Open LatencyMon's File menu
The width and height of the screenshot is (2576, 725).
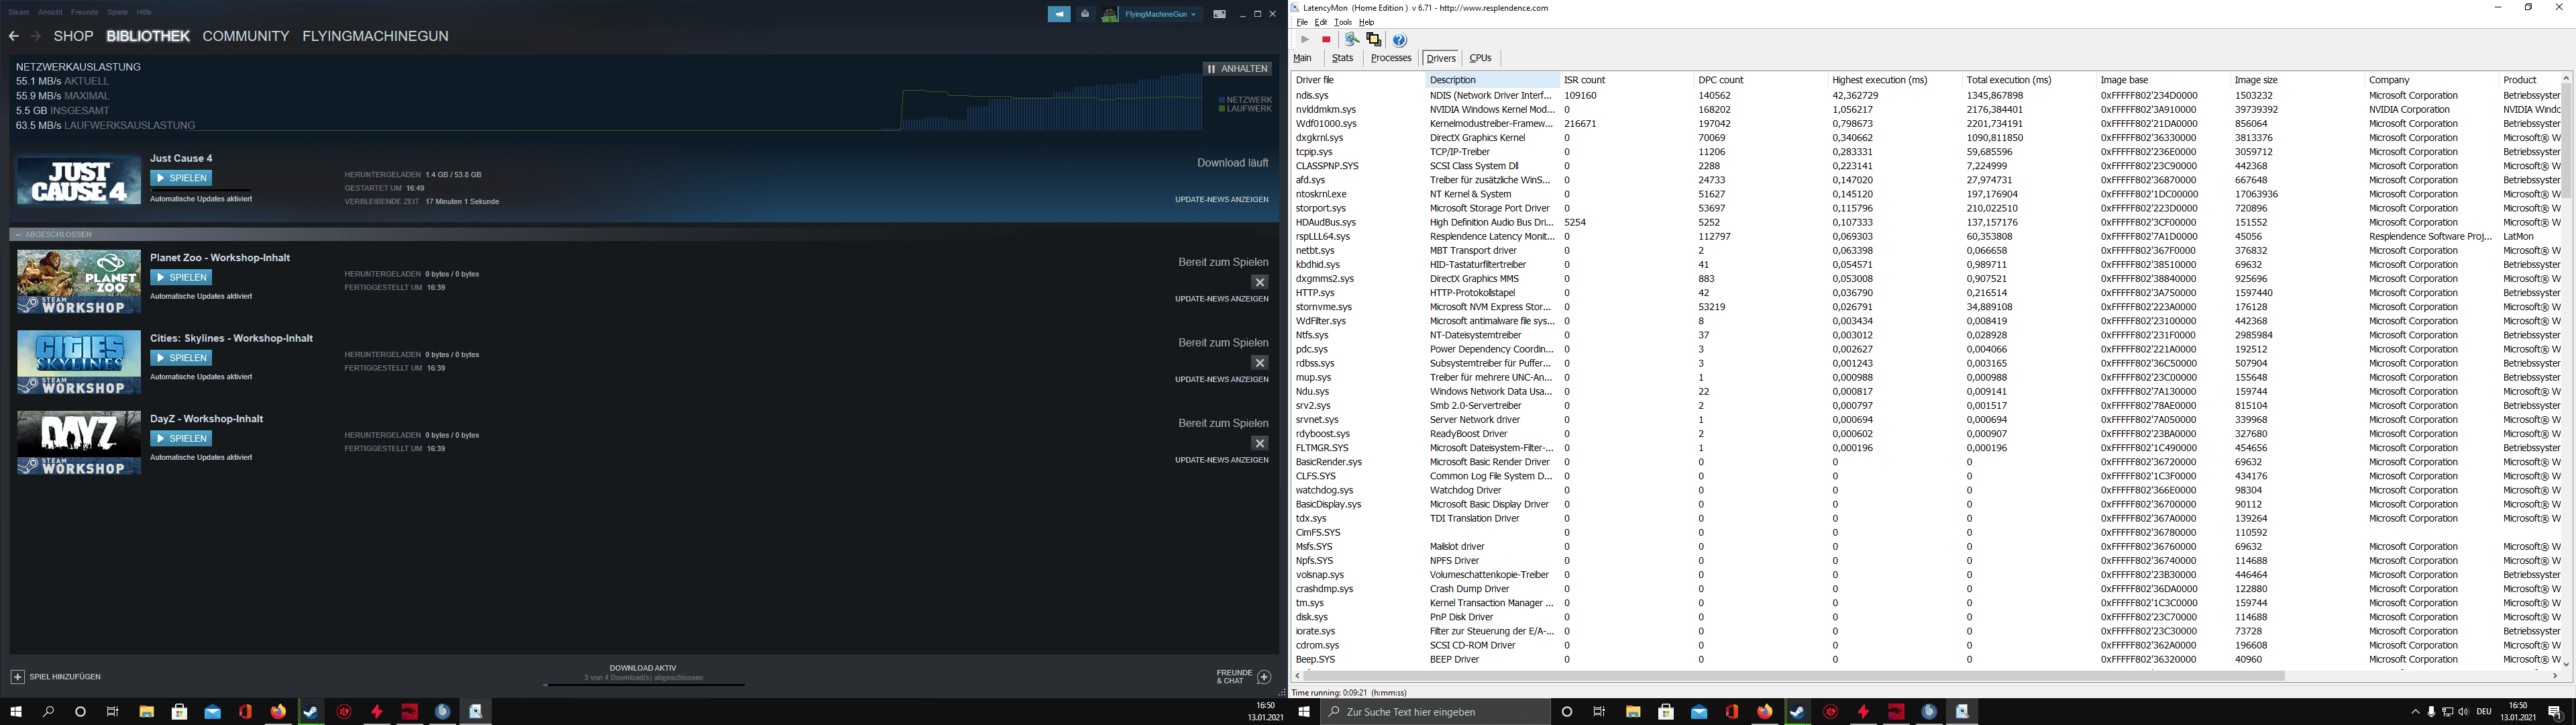click(1302, 22)
